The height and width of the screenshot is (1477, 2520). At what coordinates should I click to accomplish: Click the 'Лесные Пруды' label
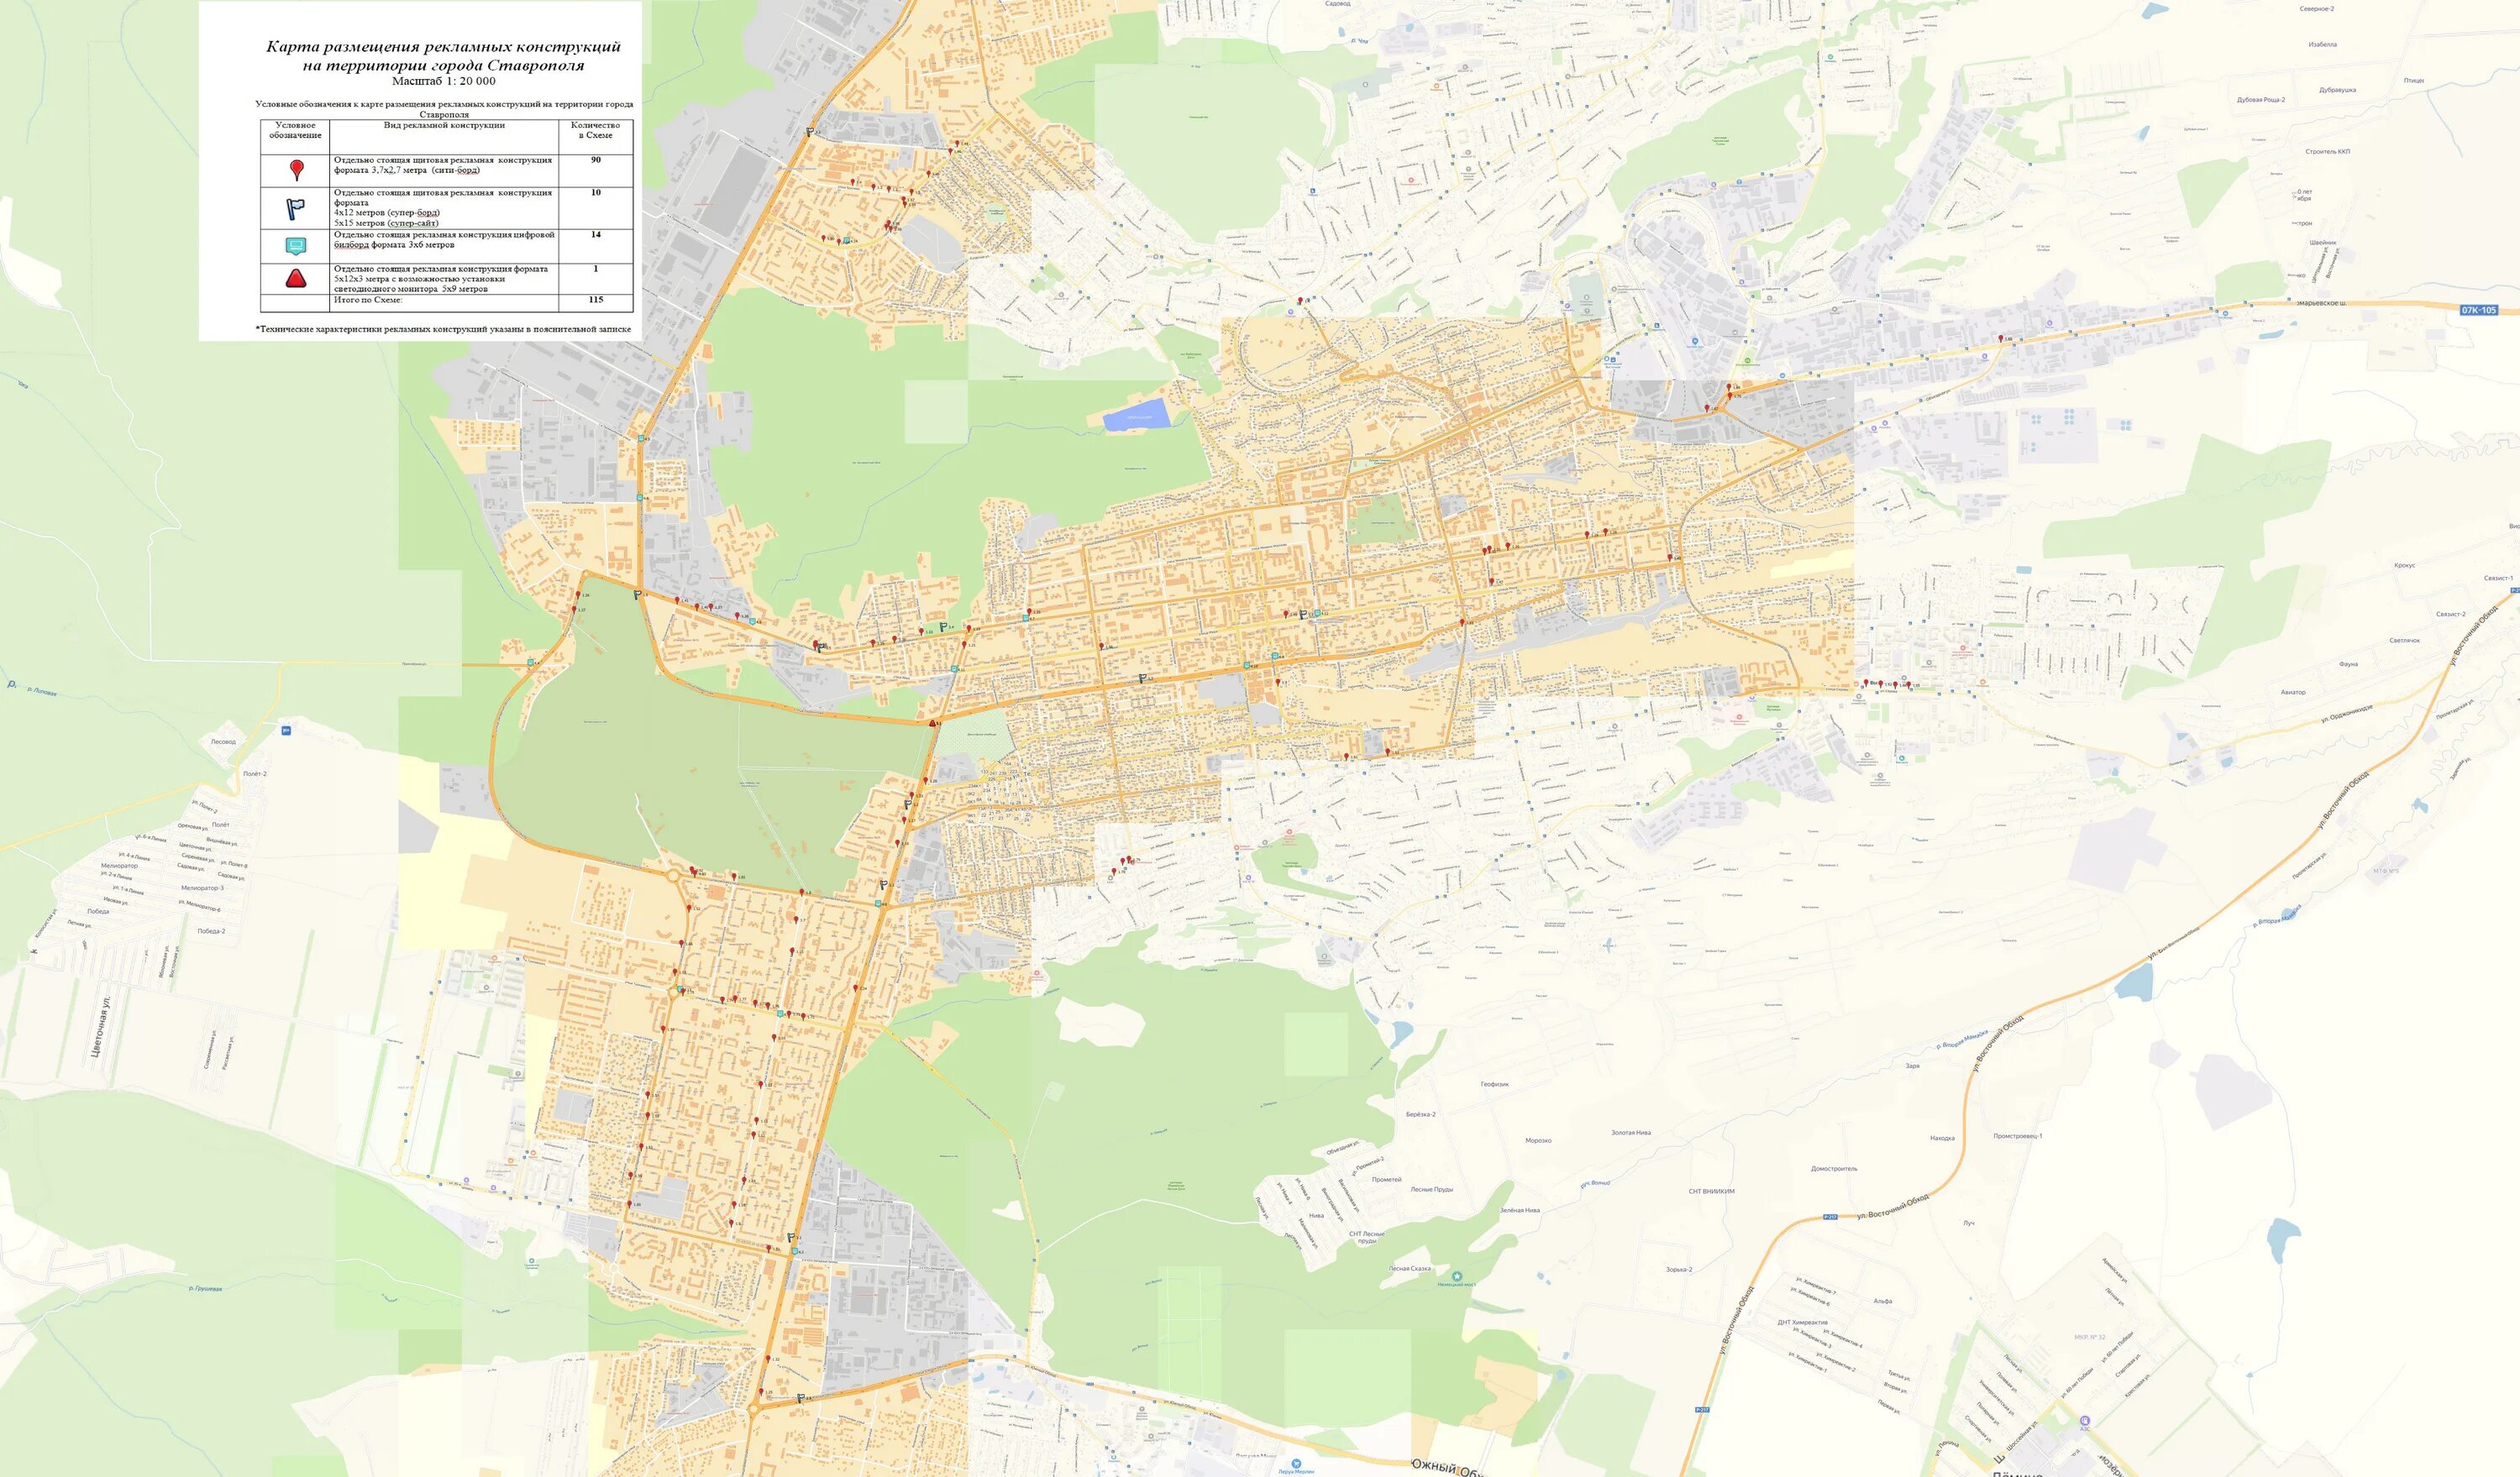1431,1189
